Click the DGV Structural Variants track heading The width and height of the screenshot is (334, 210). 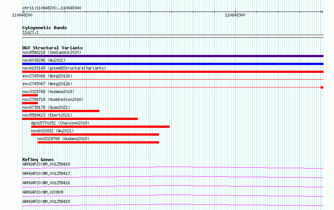coord(53,48)
